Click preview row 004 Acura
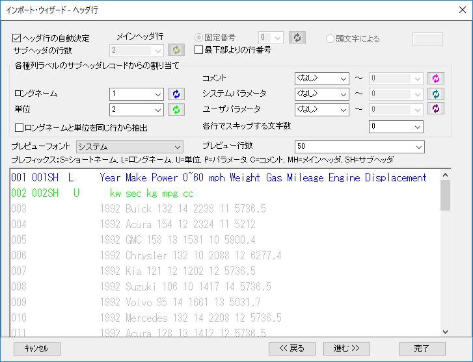The image size is (473, 362). click(x=133, y=224)
